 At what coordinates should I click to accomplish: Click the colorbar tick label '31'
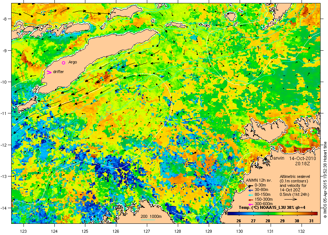pos(312,220)
